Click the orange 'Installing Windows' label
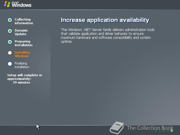The image size is (180, 135). 22,54
